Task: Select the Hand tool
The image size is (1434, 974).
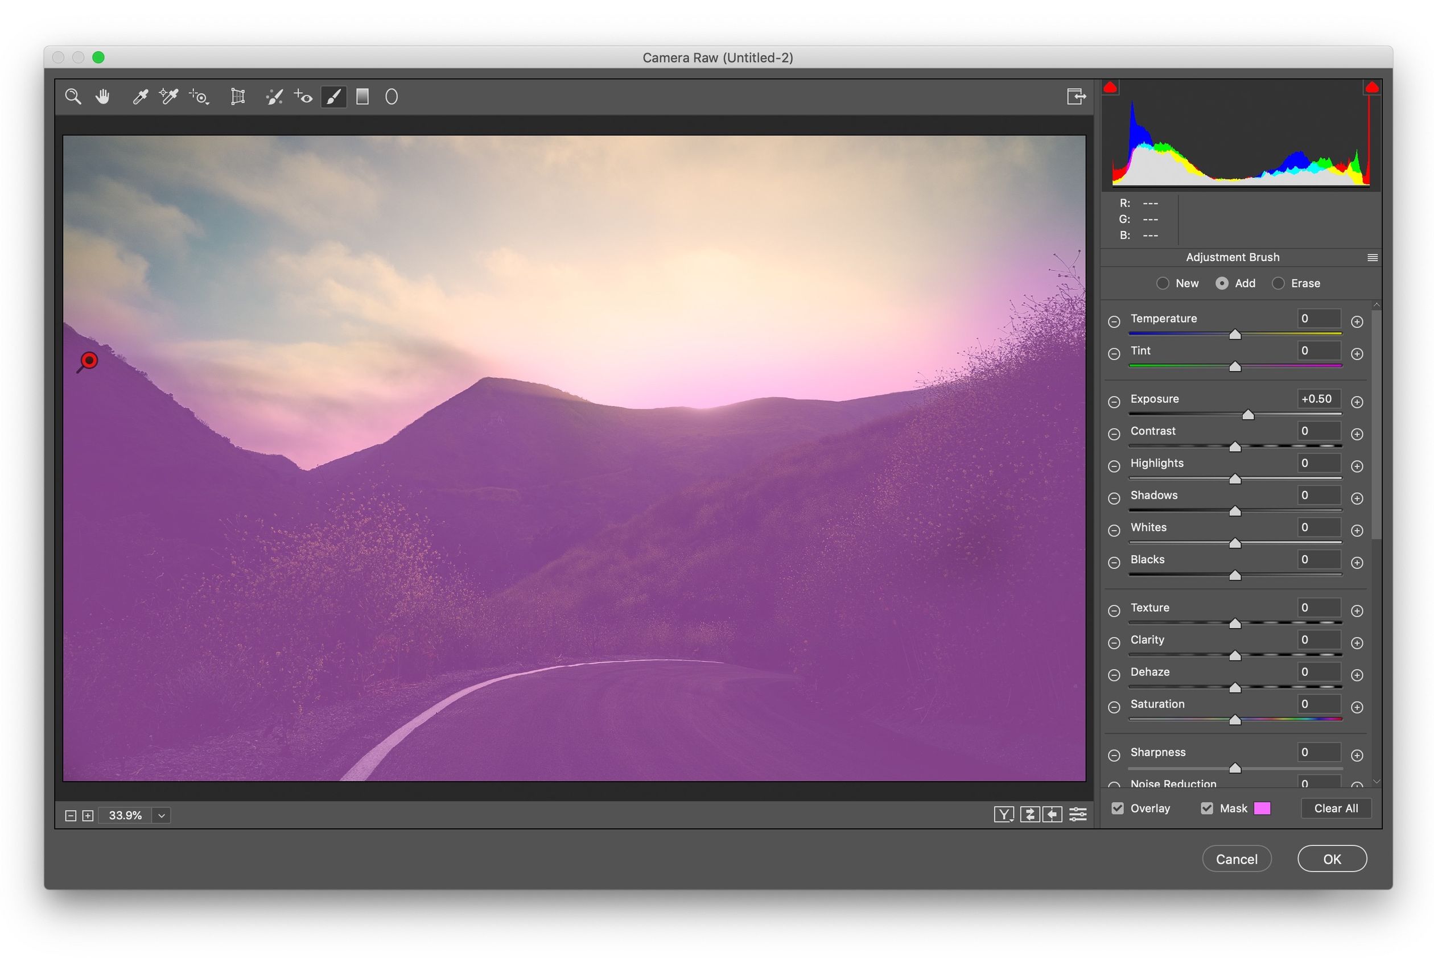Action: tap(102, 96)
